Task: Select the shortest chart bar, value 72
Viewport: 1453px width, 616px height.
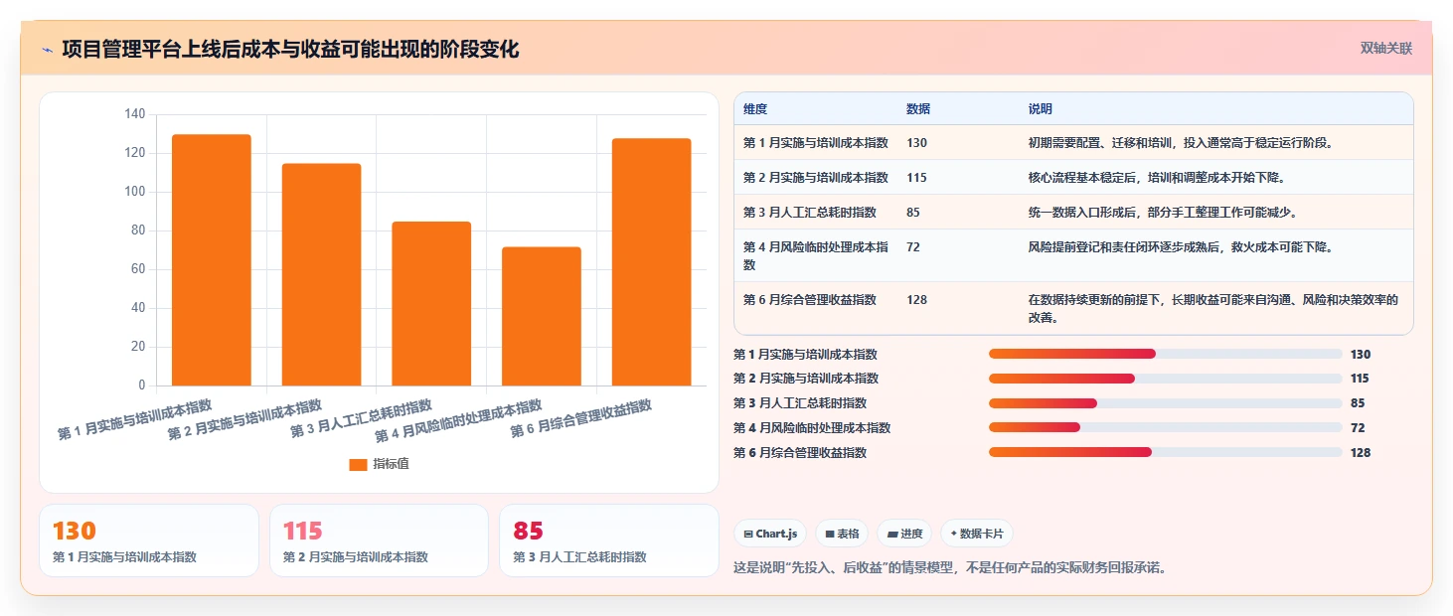Action: pos(542,316)
